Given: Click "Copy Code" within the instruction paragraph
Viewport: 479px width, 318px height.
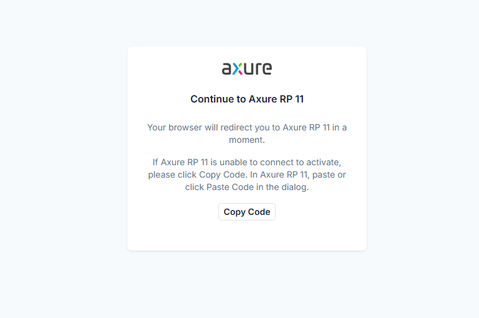Looking at the screenshot, I should tap(222, 175).
